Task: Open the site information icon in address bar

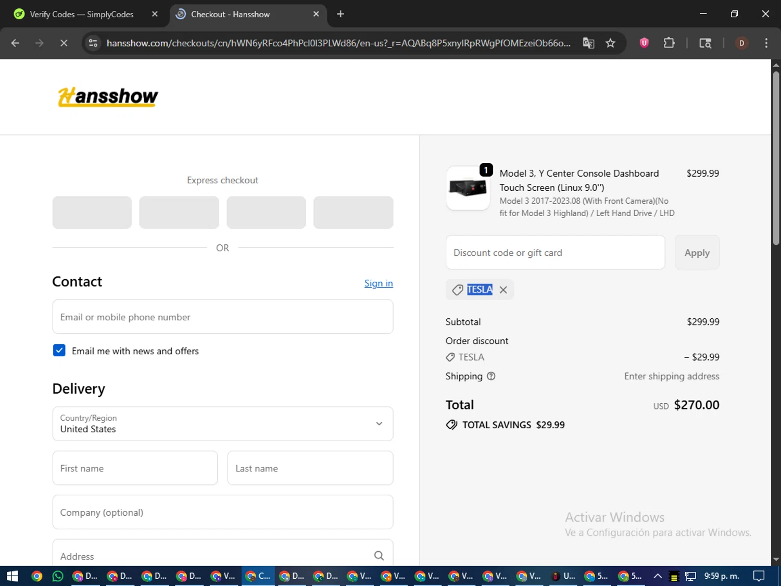Action: [93, 43]
